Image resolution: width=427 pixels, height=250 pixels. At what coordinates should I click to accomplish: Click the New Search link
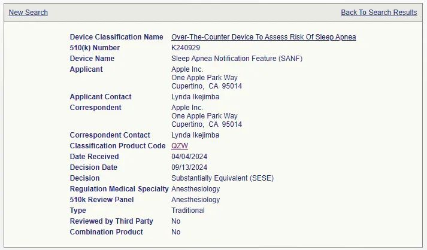point(28,13)
